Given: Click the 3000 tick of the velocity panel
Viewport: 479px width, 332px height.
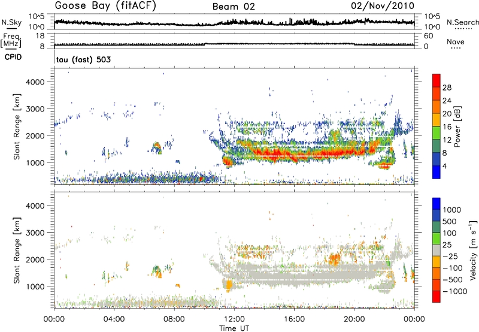Looking at the screenshot, I should (35, 233).
